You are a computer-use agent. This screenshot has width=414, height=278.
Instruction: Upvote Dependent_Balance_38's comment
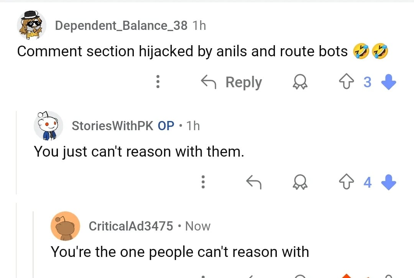pos(346,82)
